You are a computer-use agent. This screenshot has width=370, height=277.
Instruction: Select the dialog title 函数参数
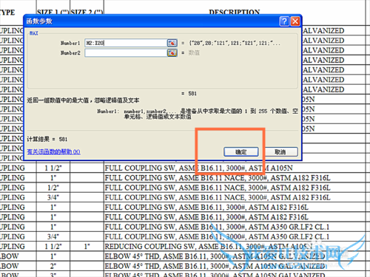[x=39, y=21]
